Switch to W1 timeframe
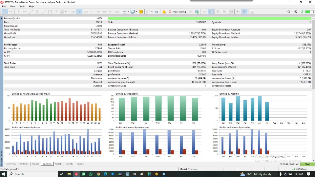 tap(111, 12)
